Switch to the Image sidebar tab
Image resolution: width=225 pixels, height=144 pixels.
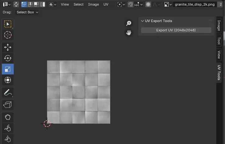pos(219,26)
